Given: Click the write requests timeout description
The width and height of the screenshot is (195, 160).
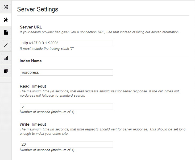Looking at the screenshot, I should click(x=103, y=132).
